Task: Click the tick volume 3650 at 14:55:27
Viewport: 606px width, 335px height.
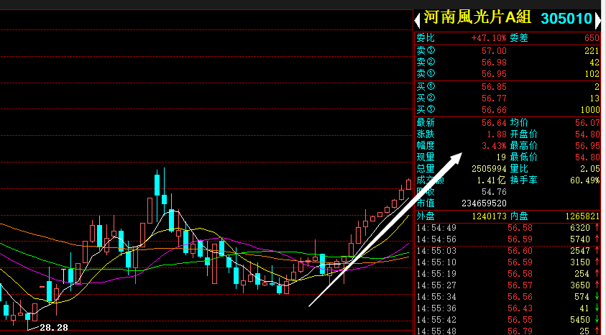Action: coord(581,285)
